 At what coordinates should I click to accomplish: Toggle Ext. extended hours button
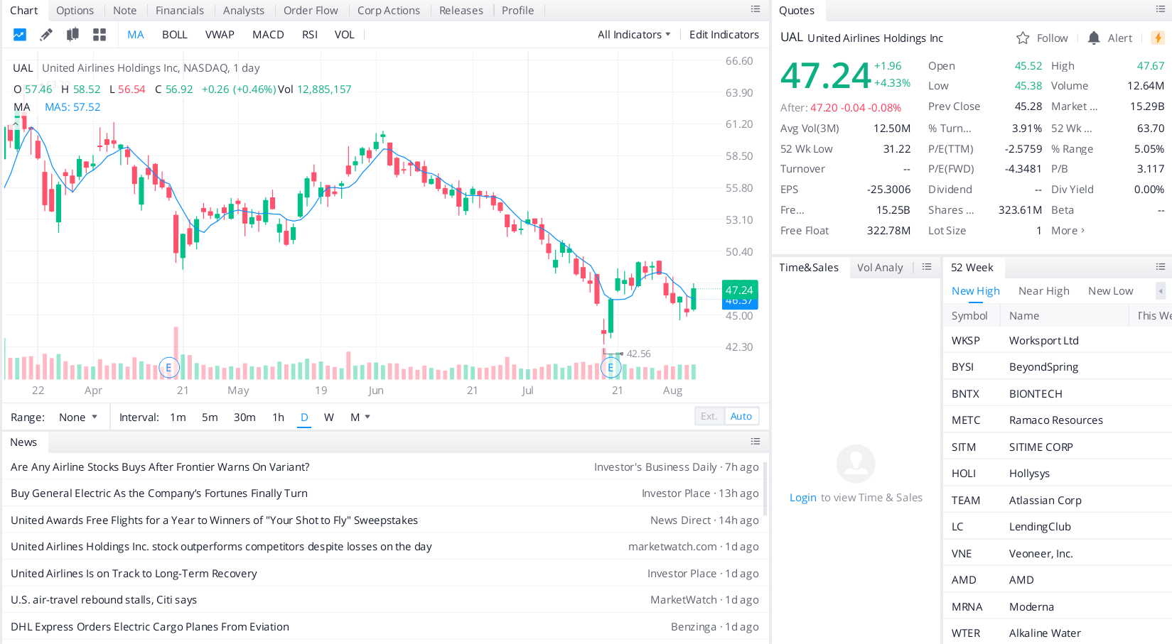point(709,416)
